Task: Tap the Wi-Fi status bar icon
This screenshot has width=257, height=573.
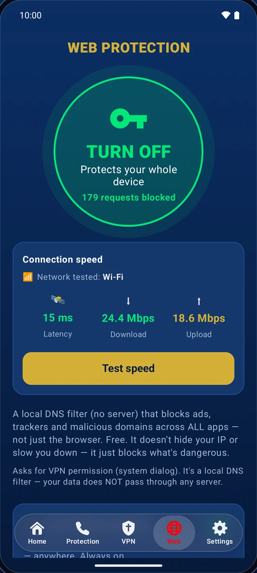Action: point(226,15)
